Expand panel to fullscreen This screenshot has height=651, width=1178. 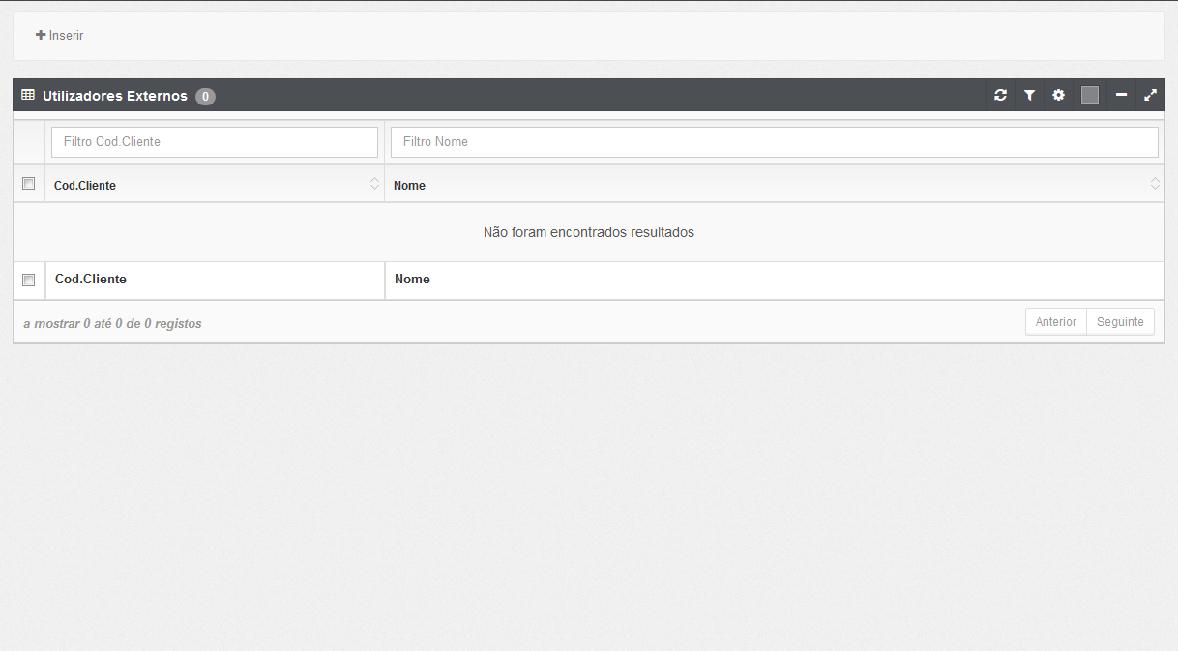(x=1150, y=95)
